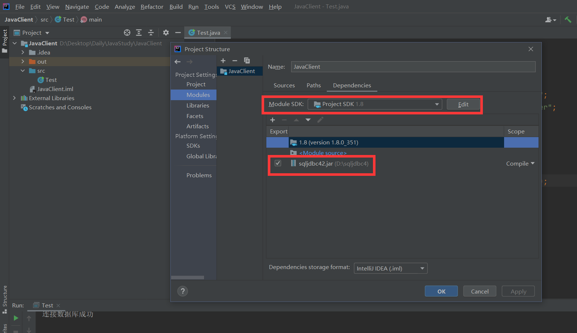Open the Structure vertical tool window tab
Viewport: 577px width, 333px height.
click(5, 299)
